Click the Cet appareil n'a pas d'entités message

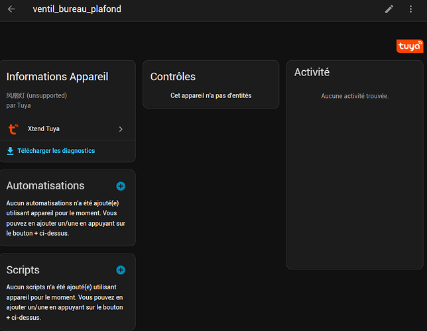(x=211, y=95)
